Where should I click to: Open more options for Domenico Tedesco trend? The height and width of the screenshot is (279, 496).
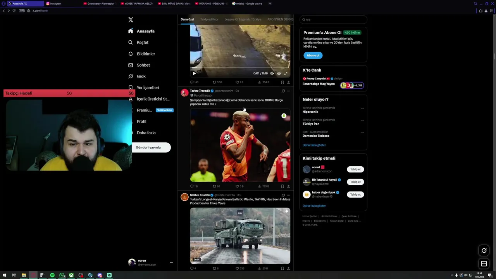pyautogui.click(x=362, y=133)
